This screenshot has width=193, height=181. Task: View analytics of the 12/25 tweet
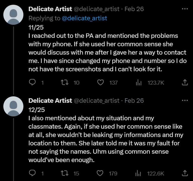click(x=138, y=173)
